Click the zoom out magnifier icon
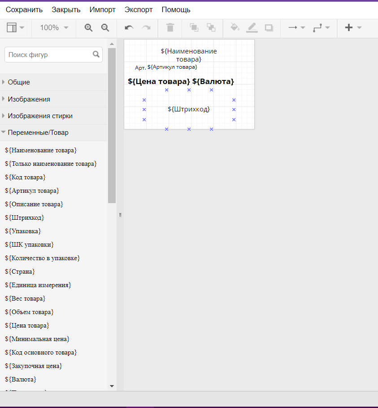Viewport: 378px width, 408px height. pyautogui.click(x=105, y=27)
